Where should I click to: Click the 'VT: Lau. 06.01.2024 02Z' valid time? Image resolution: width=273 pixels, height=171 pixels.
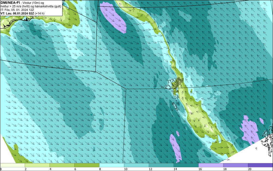(x=17, y=13)
